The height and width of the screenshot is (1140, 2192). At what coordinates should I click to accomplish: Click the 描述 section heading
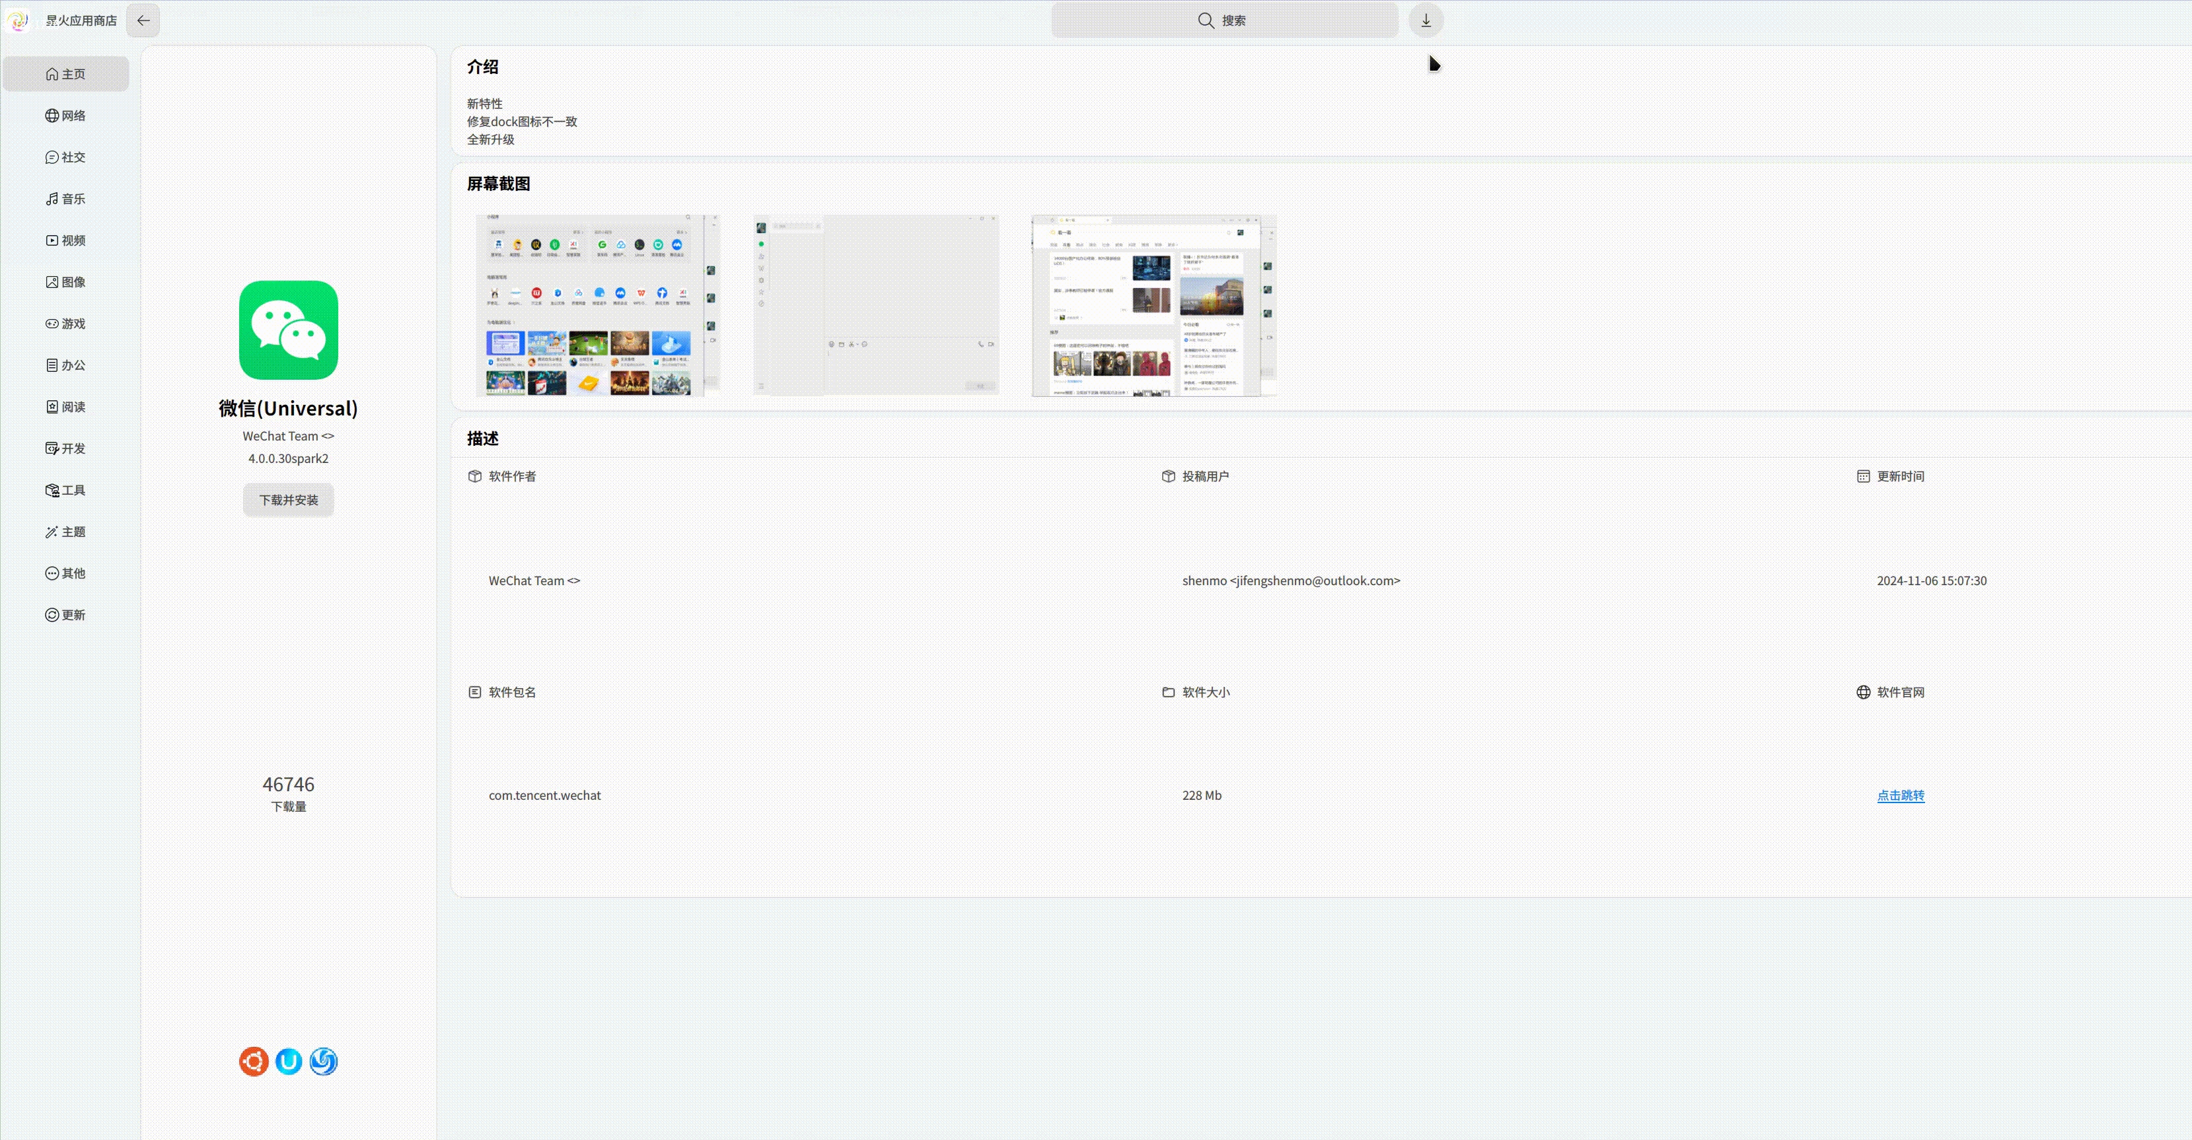tap(482, 438)
